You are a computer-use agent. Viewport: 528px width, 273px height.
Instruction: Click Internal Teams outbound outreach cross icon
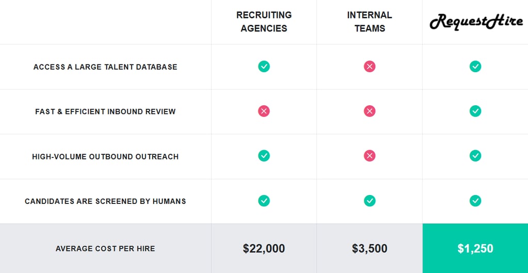coord(370,156)
